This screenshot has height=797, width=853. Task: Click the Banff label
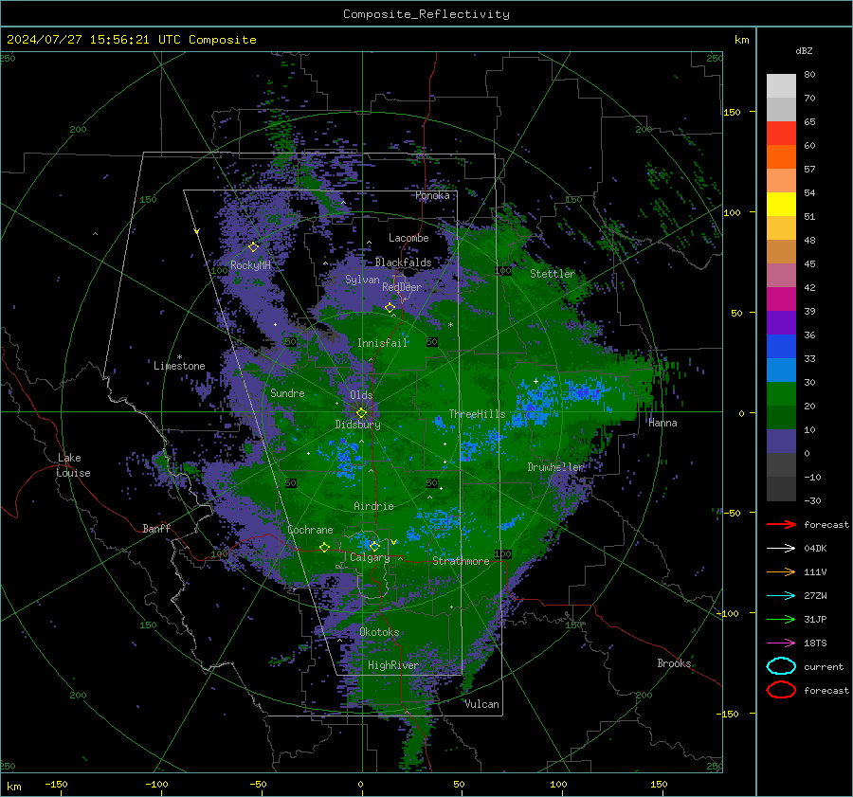tap(156, 528)
